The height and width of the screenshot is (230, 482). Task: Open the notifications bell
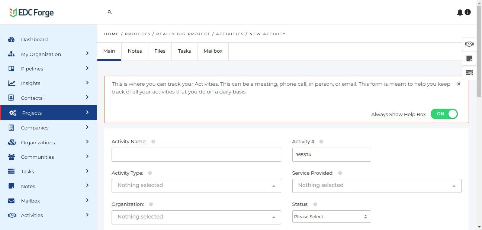point(460,13)
